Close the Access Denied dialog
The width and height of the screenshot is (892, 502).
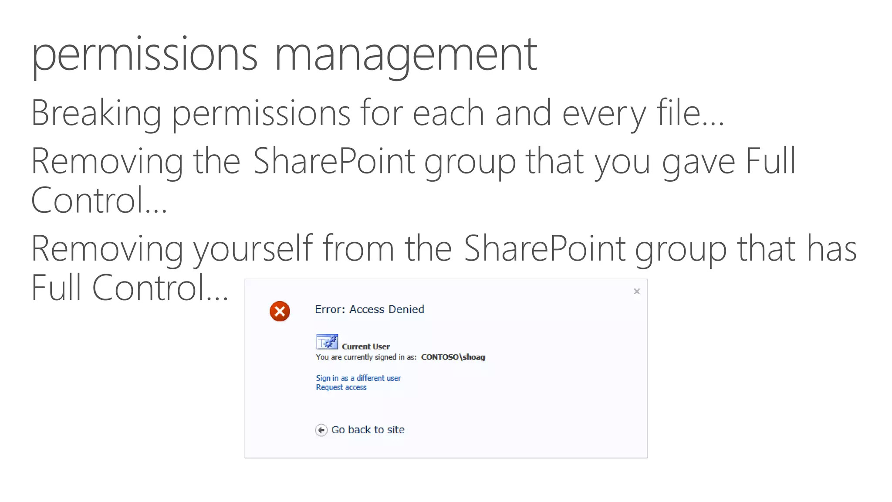pos(636,292)
